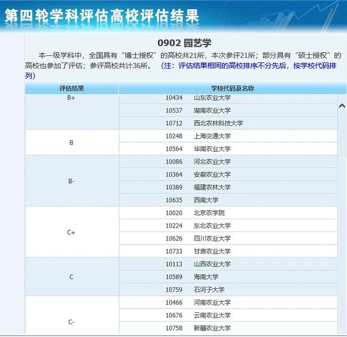Select row 10113 山西农业大学
Image resolution: width=347 pixels, height=337 pixels.
point(228,264)
